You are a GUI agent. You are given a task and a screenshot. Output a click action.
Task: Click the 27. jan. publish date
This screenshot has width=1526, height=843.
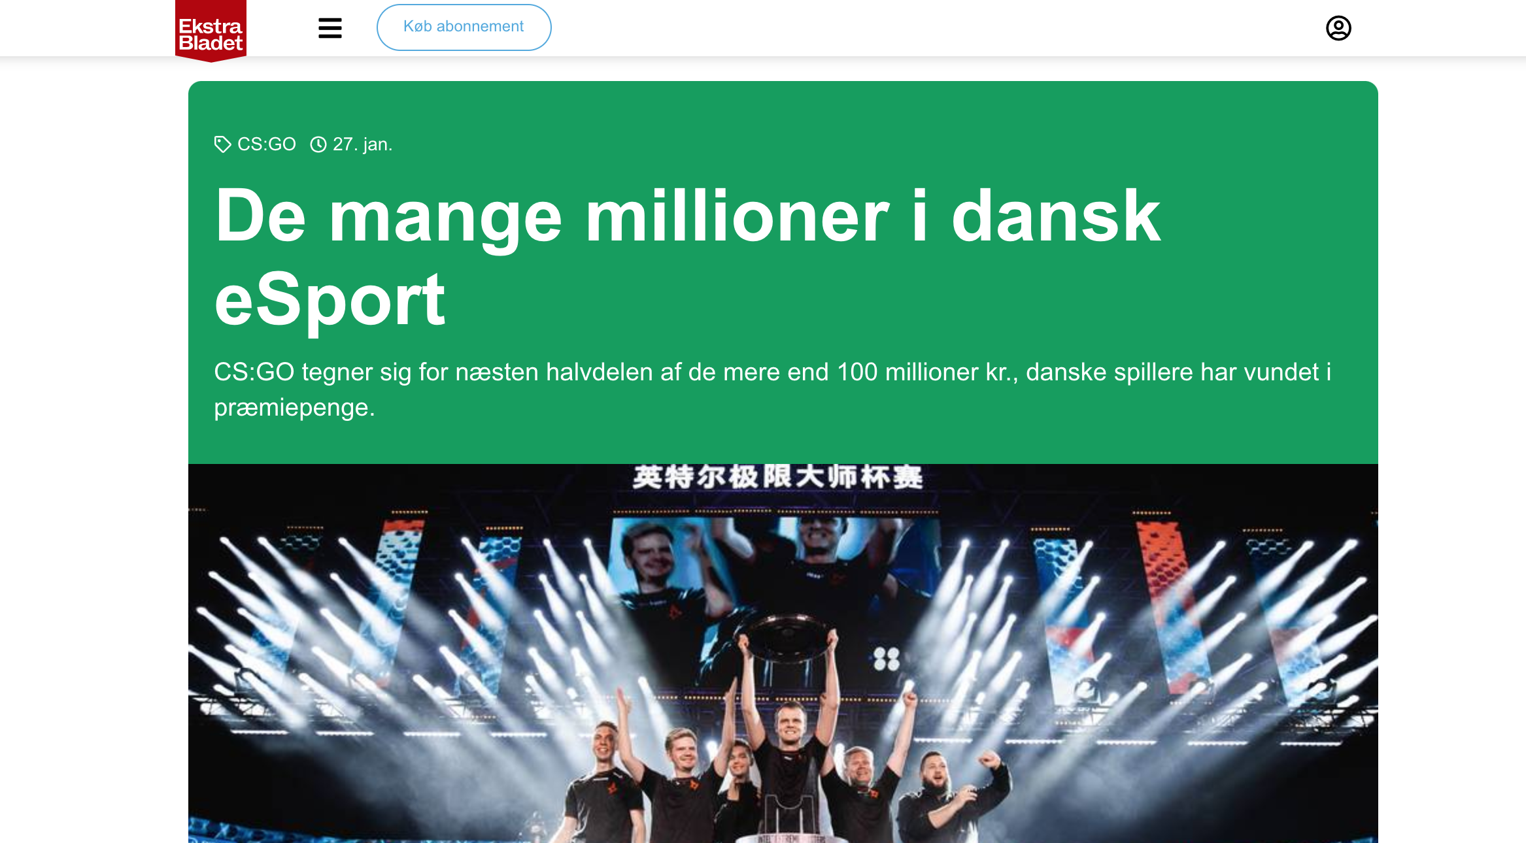click(x=362, y=144)
